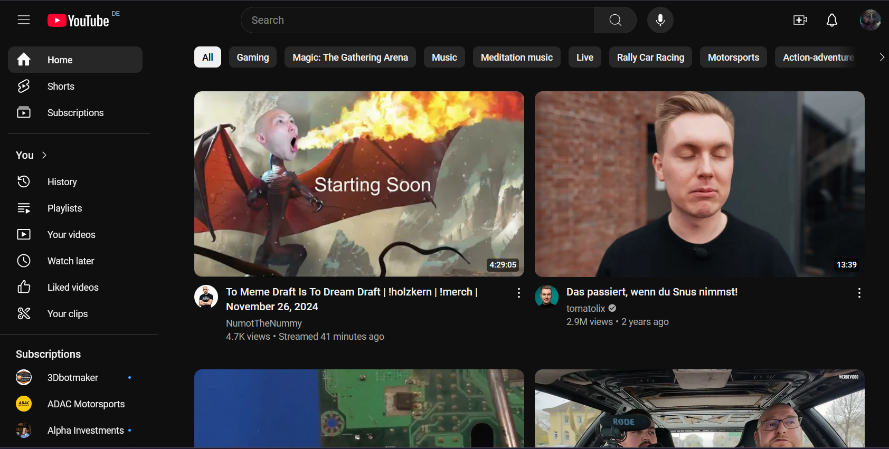Open more options for Snus video
The image size is (889, 449).
859,293
